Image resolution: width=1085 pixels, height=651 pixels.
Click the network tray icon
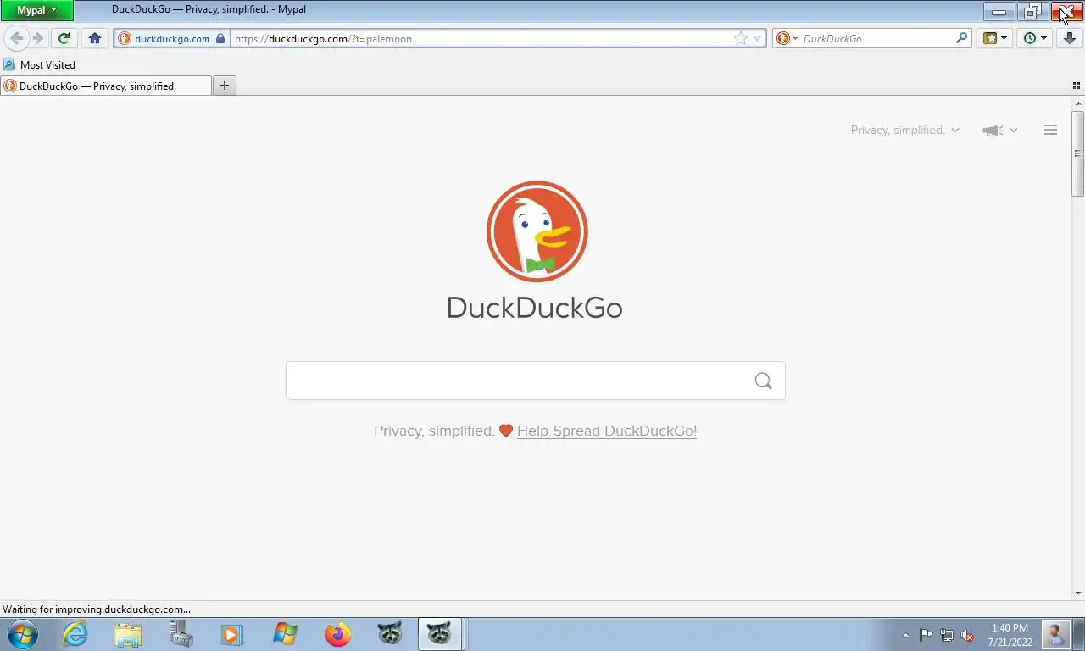click(947, 634)
